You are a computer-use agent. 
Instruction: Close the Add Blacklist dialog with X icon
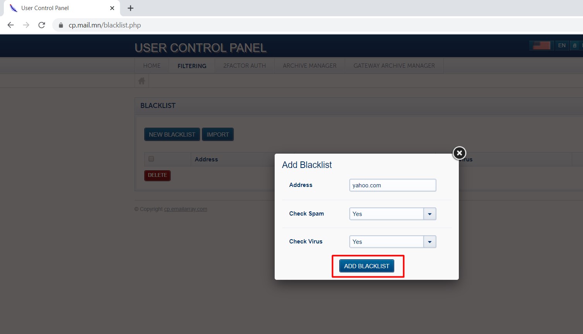pyautogui.click(x=459, y=153)
